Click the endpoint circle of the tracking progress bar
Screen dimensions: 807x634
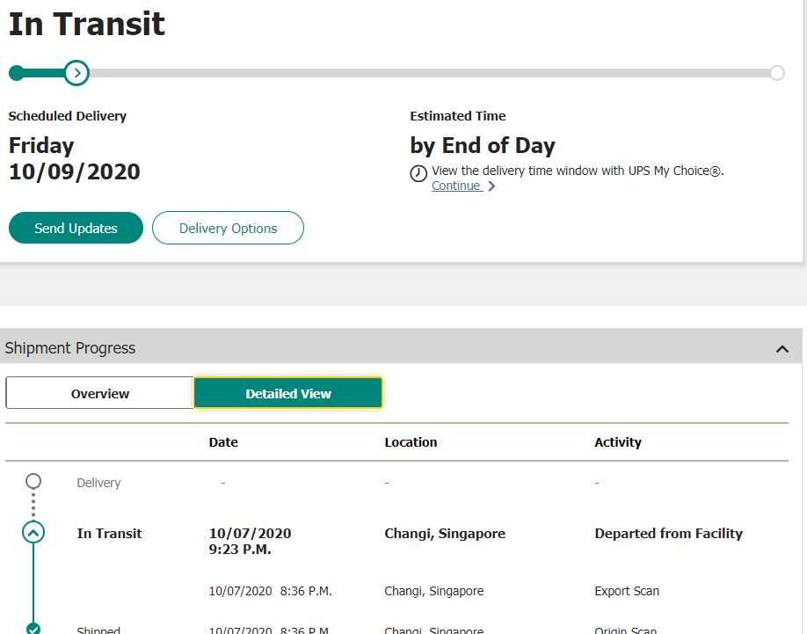(777, 72)
